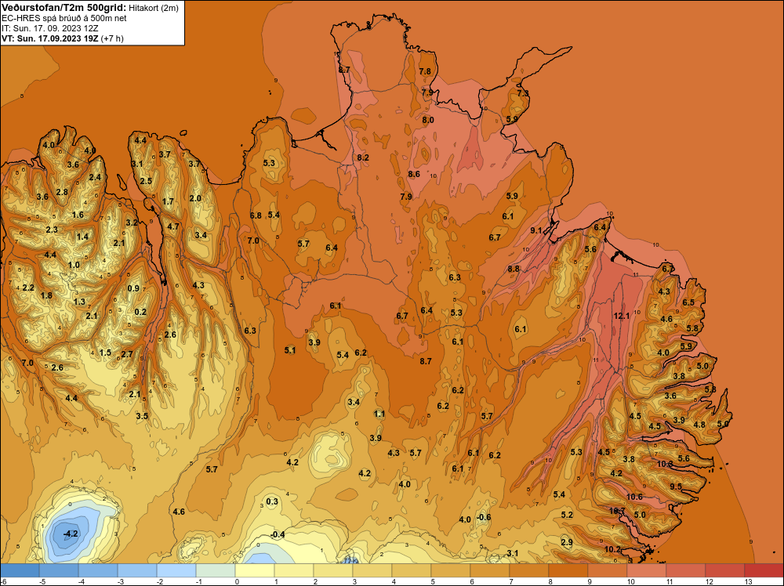
Task: Click the 8.8 temperature value
Action: pyautogui.click(x=514, y=269)
